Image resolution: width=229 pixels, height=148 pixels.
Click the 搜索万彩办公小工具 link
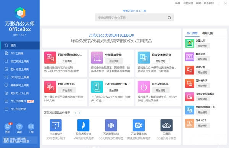(134, 11)
